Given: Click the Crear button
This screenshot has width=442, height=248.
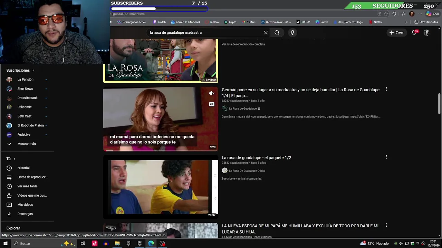Looking at the screenshot, I should (x=396, y=32).
